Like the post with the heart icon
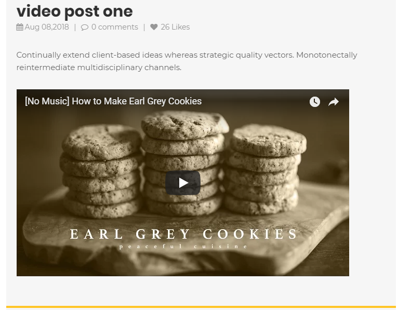Viewport: 411px width, 310px height. tap(154, 27)
